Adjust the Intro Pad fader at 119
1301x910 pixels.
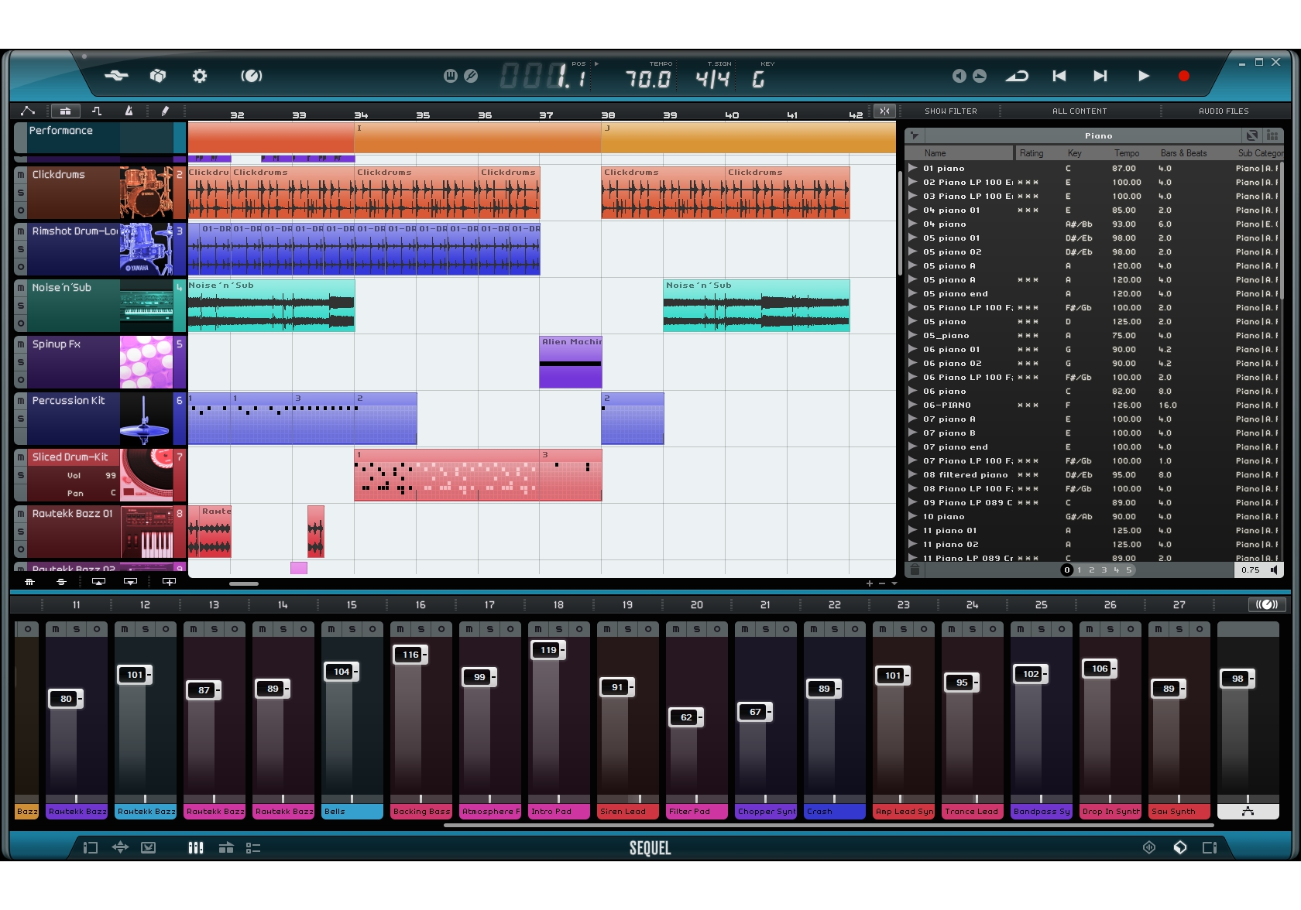click(548, 650)
